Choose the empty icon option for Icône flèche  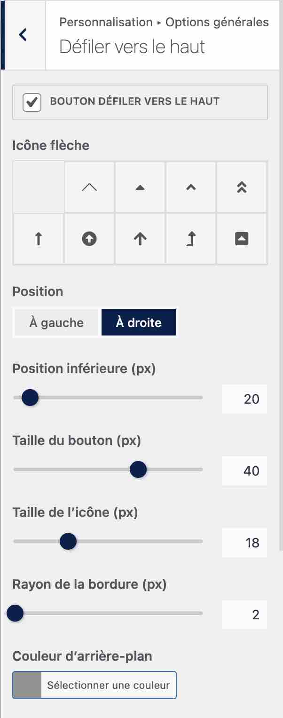38,186
